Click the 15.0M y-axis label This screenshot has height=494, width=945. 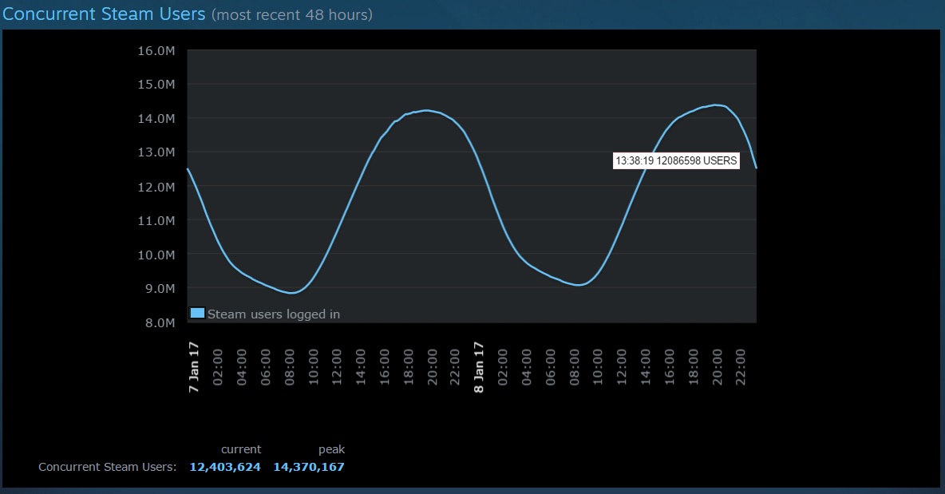click(x=156, y=85)
